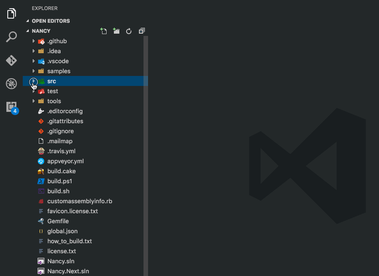The height and width of the screenshot is (276, 379).
Task: Refresh the explorer tree
Action: click(129, 31)
